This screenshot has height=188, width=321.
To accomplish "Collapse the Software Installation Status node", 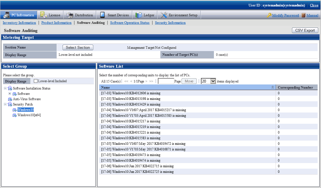I will pos(5,88).
